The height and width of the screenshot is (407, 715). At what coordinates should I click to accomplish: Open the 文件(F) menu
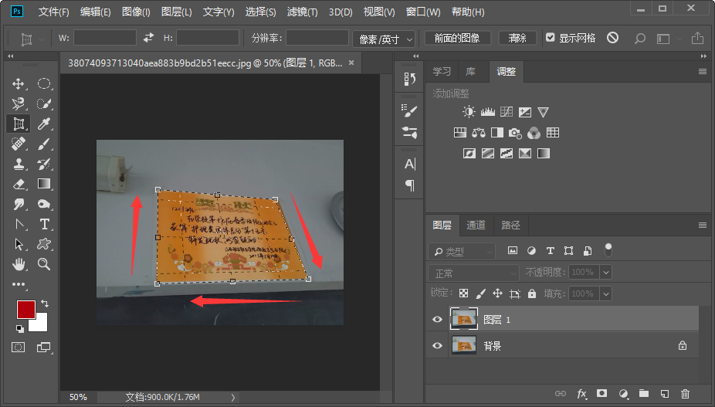(54, 12)
